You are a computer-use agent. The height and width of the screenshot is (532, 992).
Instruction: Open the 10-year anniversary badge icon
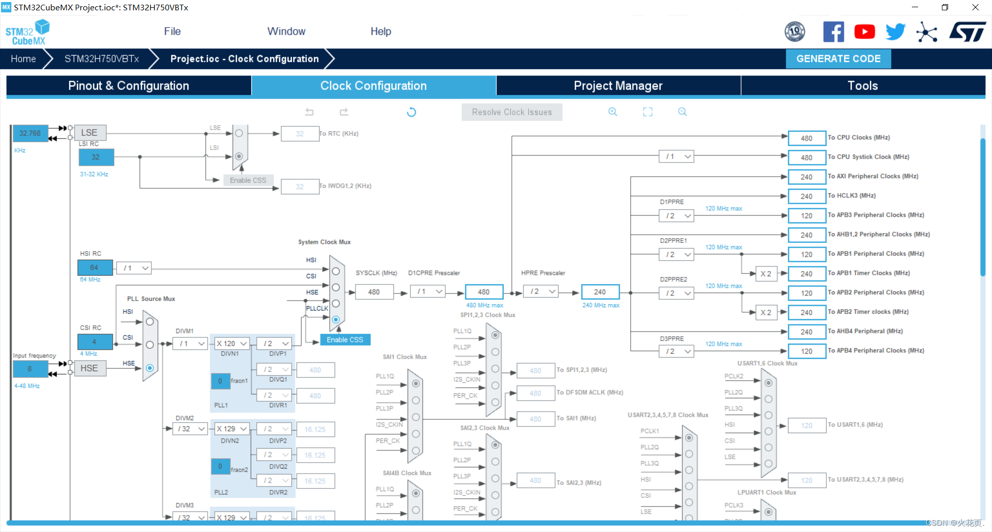795,32
